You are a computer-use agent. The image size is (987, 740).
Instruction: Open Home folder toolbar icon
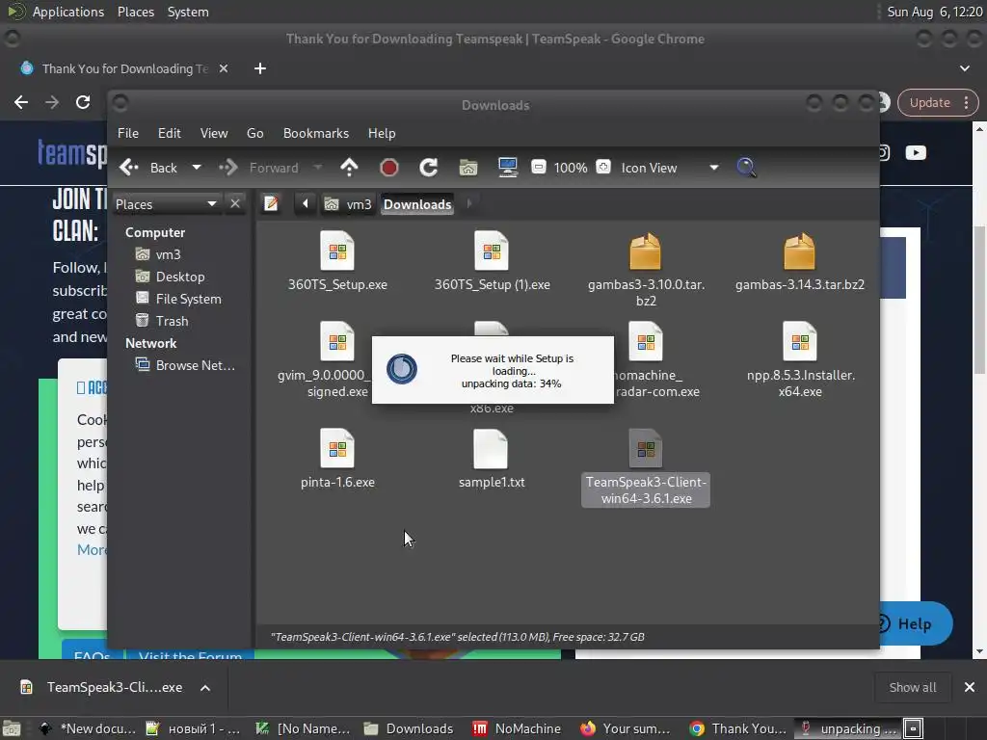tap(468, 168)
